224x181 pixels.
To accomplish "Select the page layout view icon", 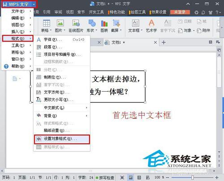I will (131, 177).
